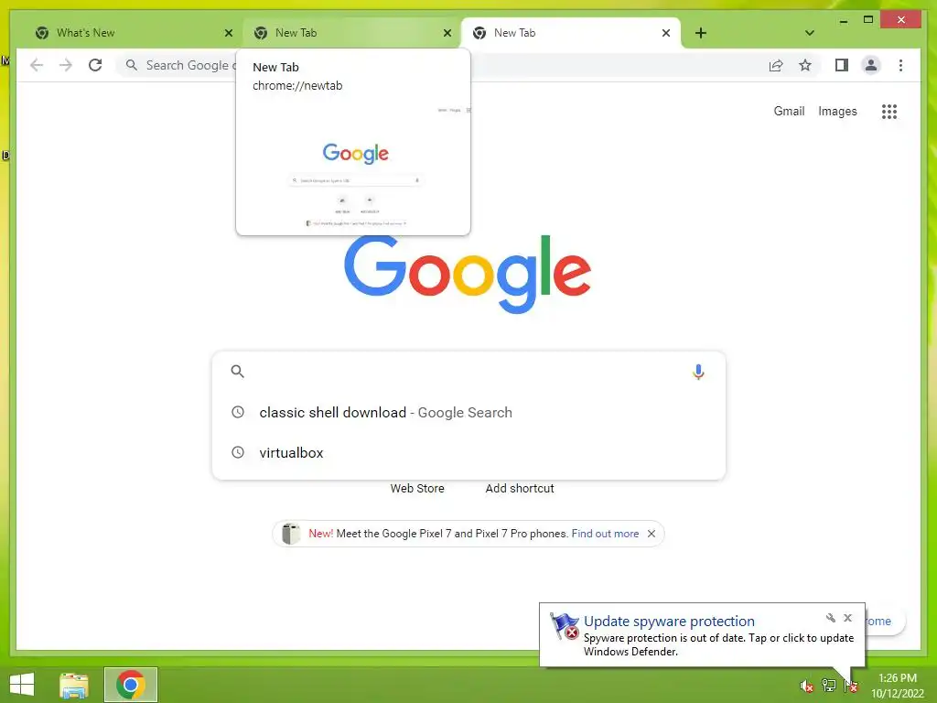Click the Chrome taskbar icon
The image size is (937, 703).
[x=131, y=685]
